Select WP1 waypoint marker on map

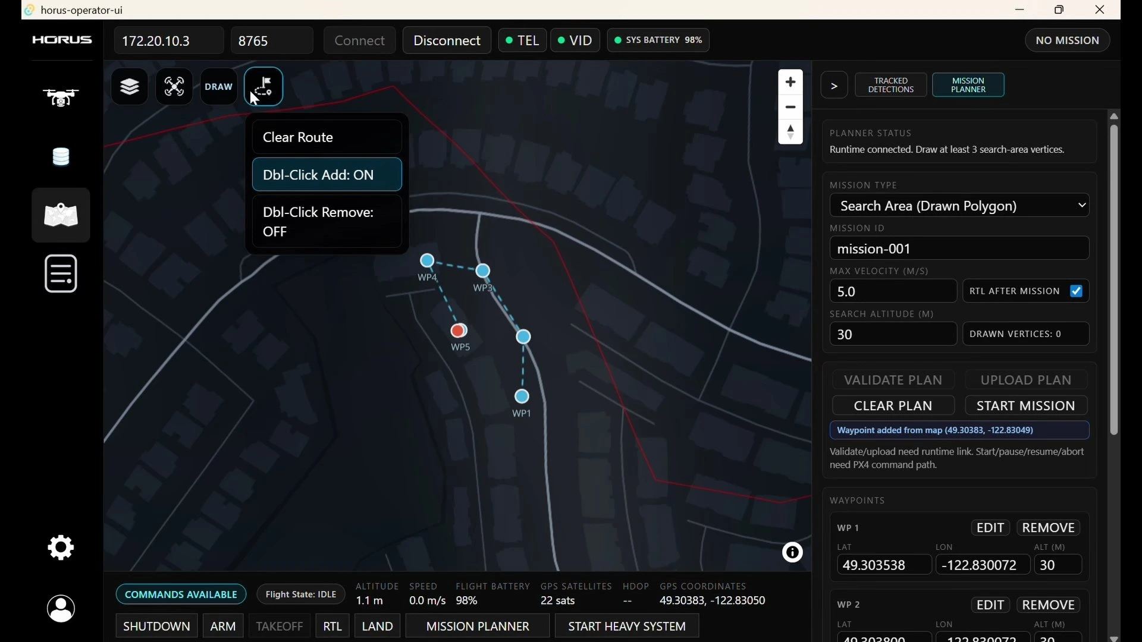tap(522, 396)
